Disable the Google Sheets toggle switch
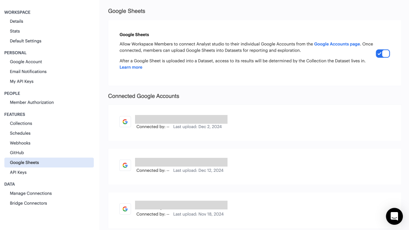Image resolution: width=409 pixels, height=230 pixels. click(x=383, y=53)
